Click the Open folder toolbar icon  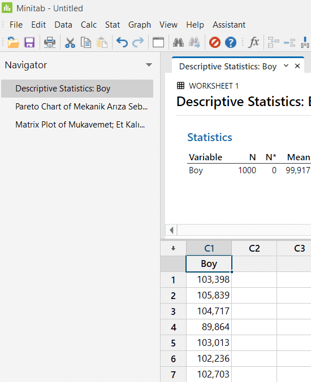(13, 42)
